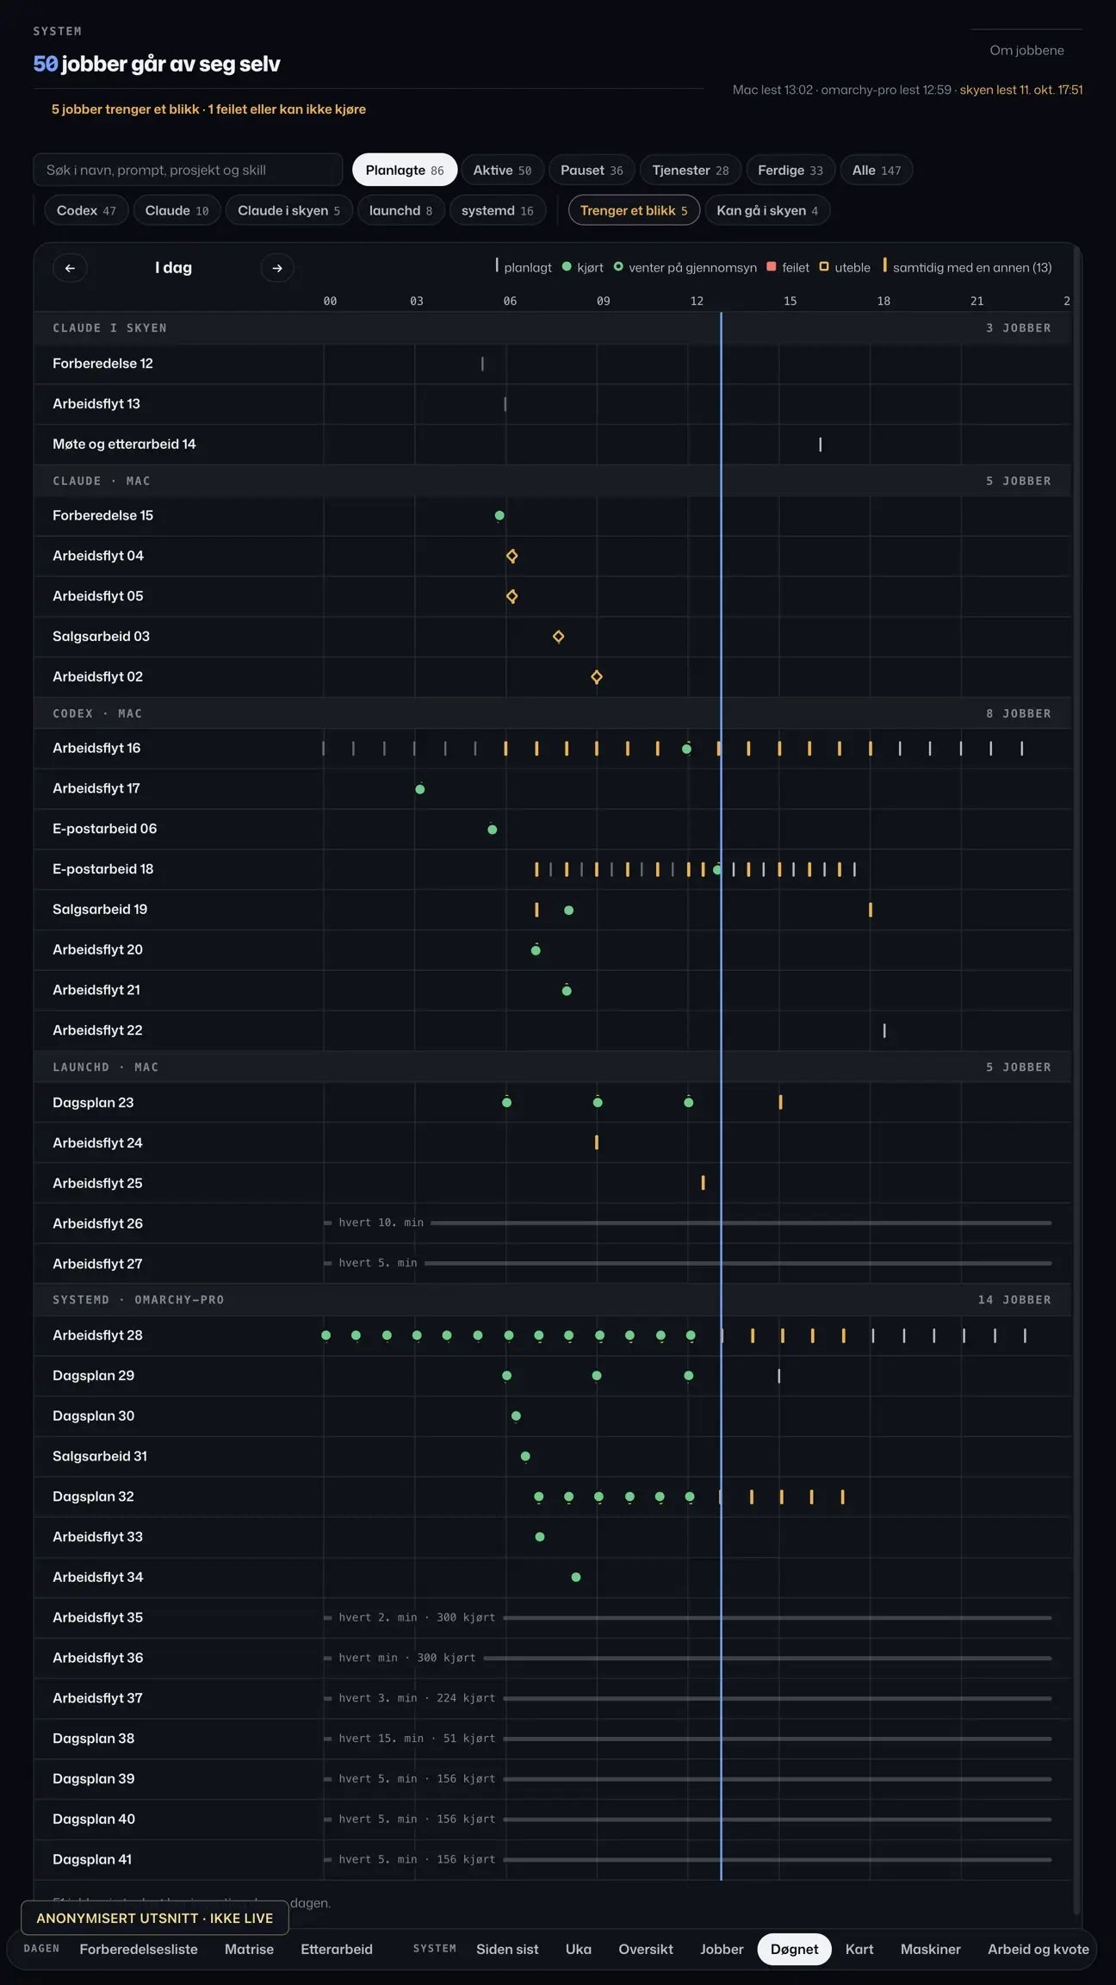Click the diamond marker on Arbeidsflyt 05
Viewport: 1116px width, 1985px height.
pos(512,596)
